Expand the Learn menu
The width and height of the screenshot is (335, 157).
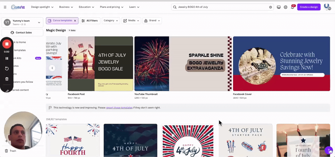tap(134, 7)
